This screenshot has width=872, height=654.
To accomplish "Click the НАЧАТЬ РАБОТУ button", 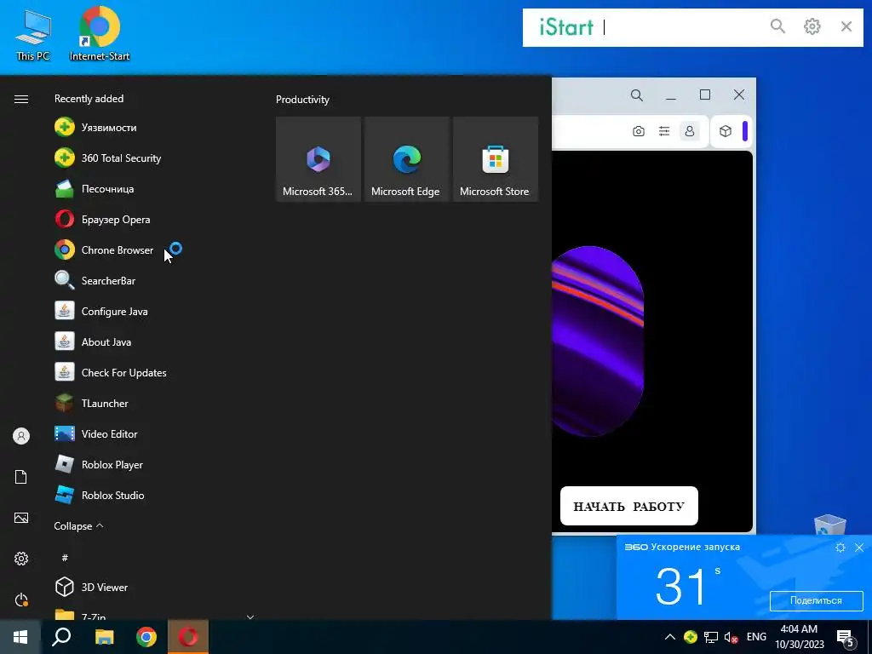I will pyautogui.click(x=629, y=506).
